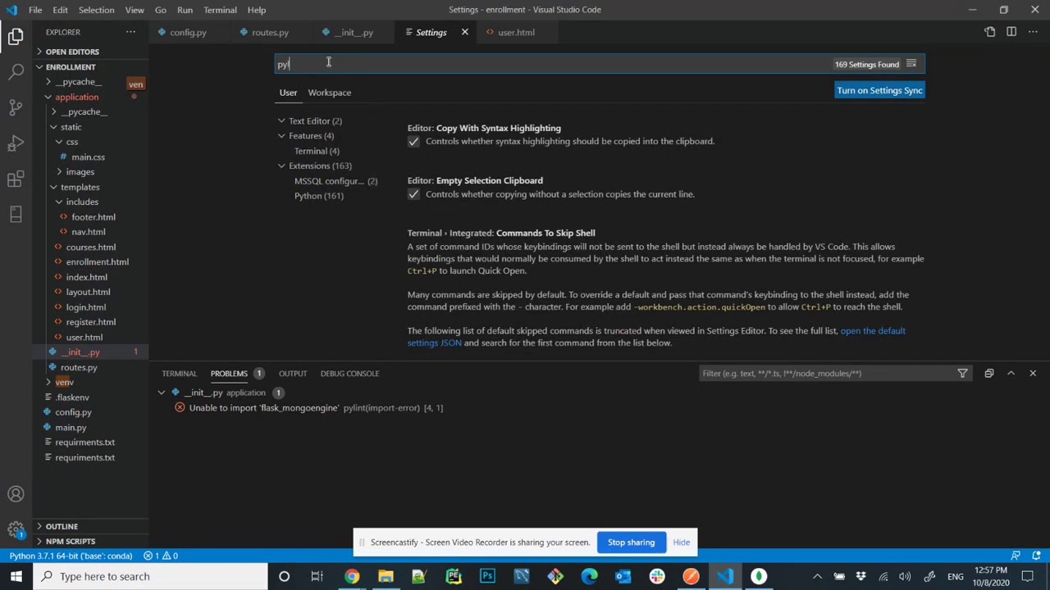The image size is (1050, 590).
Task: Toggle Copy With Syntax Highlighting checkbox
Action: 413,142
